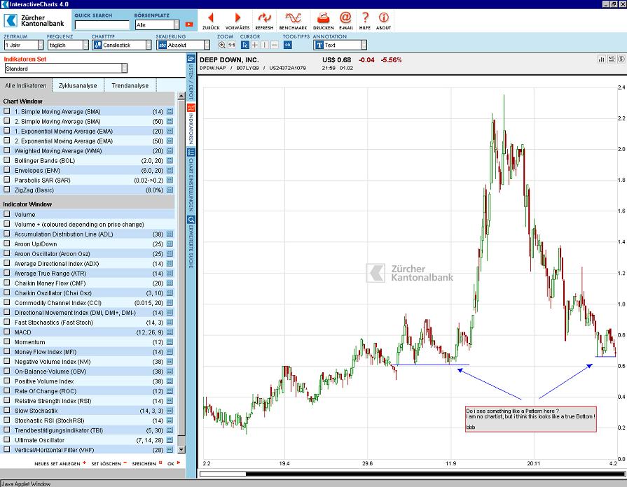The height and width of the screenshot is (487, 627).
Task: Open the Indikatoren Set Standard dropdown
Action: 66,69
